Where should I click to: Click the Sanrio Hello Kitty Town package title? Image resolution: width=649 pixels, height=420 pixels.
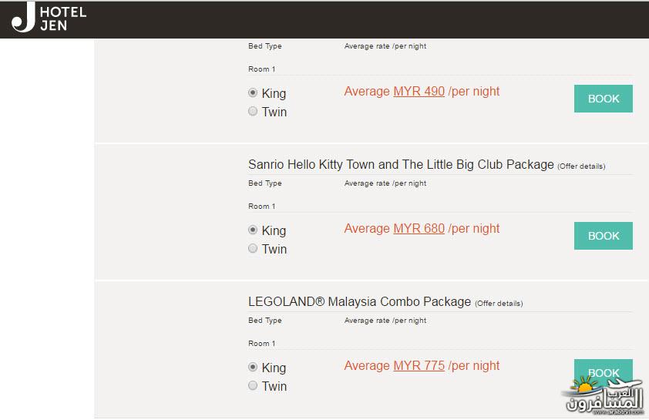click(401, 165)
